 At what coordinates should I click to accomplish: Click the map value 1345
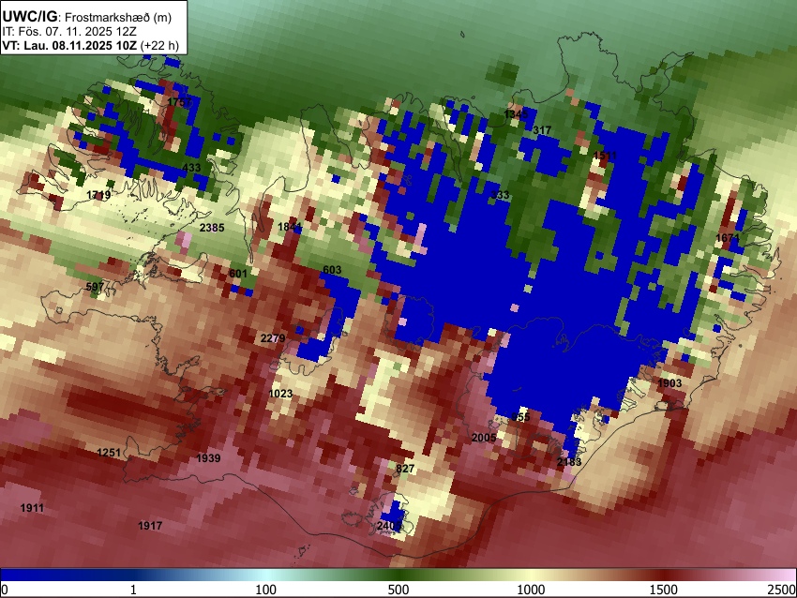(x=516, y=114)
